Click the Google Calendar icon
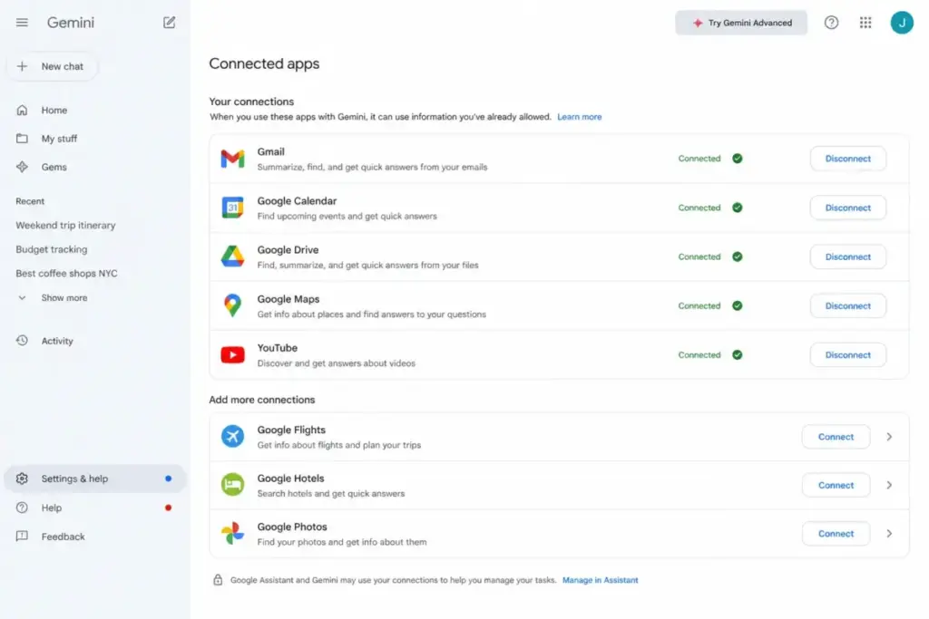Viewport: 929px width, 619px height. click(x=233, y=208)
